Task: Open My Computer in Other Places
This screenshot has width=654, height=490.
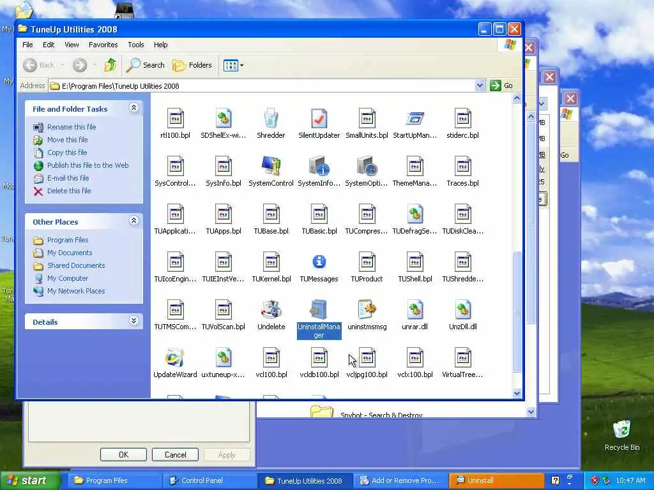Action: pos(68,278)
